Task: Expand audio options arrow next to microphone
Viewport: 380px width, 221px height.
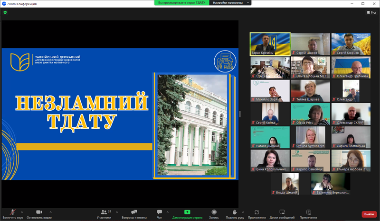Action: point(22,212)
